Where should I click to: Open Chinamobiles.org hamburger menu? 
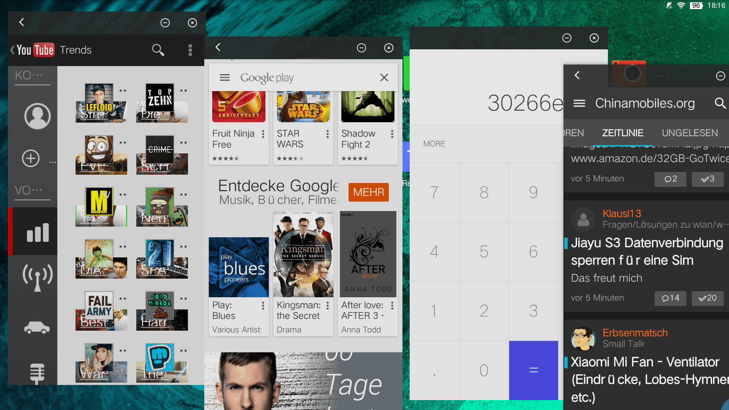pos(579,103)
